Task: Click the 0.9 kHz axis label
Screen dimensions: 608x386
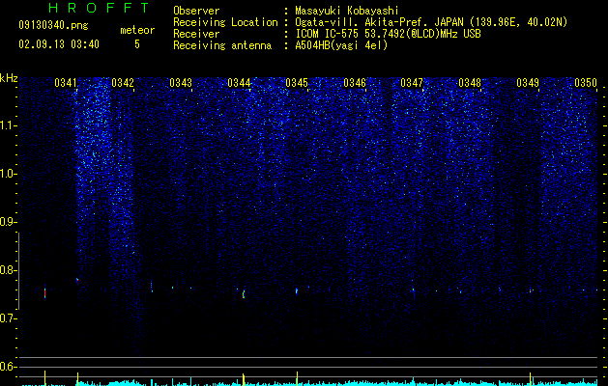Action: 7,222
